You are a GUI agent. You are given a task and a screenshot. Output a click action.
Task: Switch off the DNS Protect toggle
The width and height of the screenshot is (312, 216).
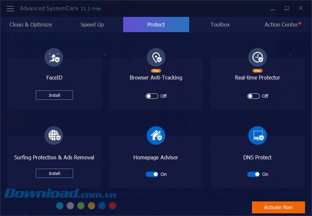coord(253,174)
